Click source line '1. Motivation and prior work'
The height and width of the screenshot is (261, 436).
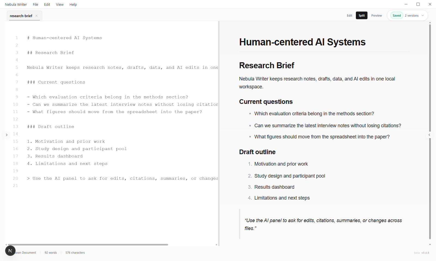click(66, 141)
